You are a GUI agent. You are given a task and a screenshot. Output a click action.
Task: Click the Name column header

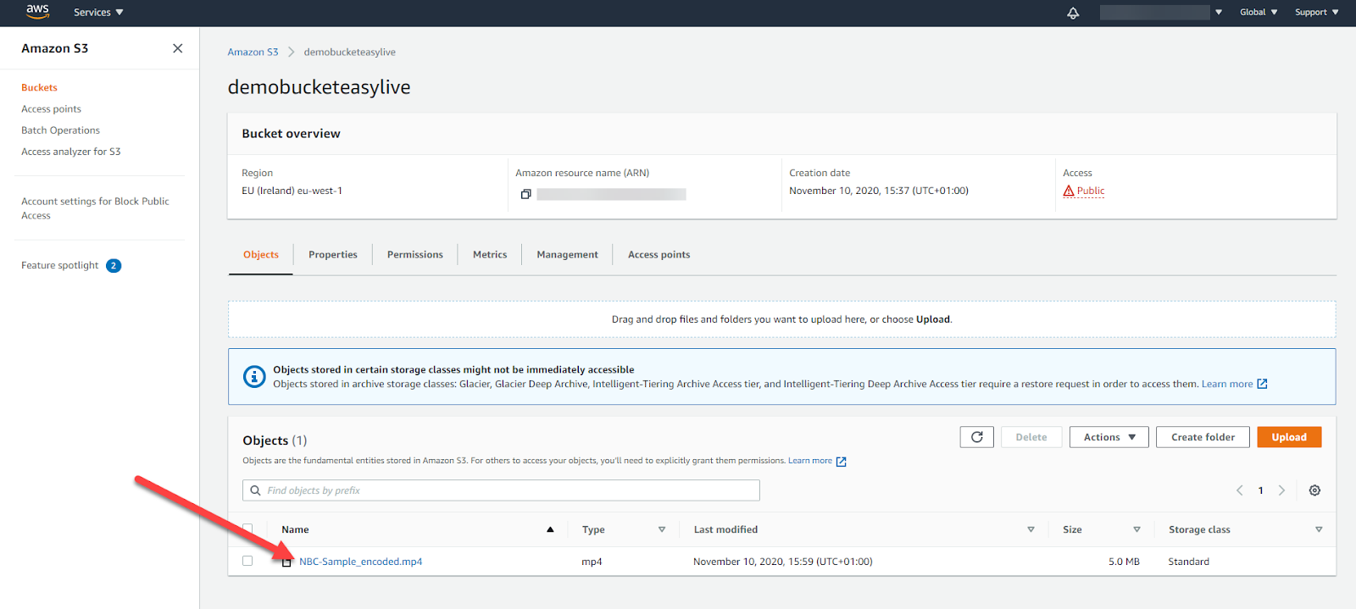295,529
